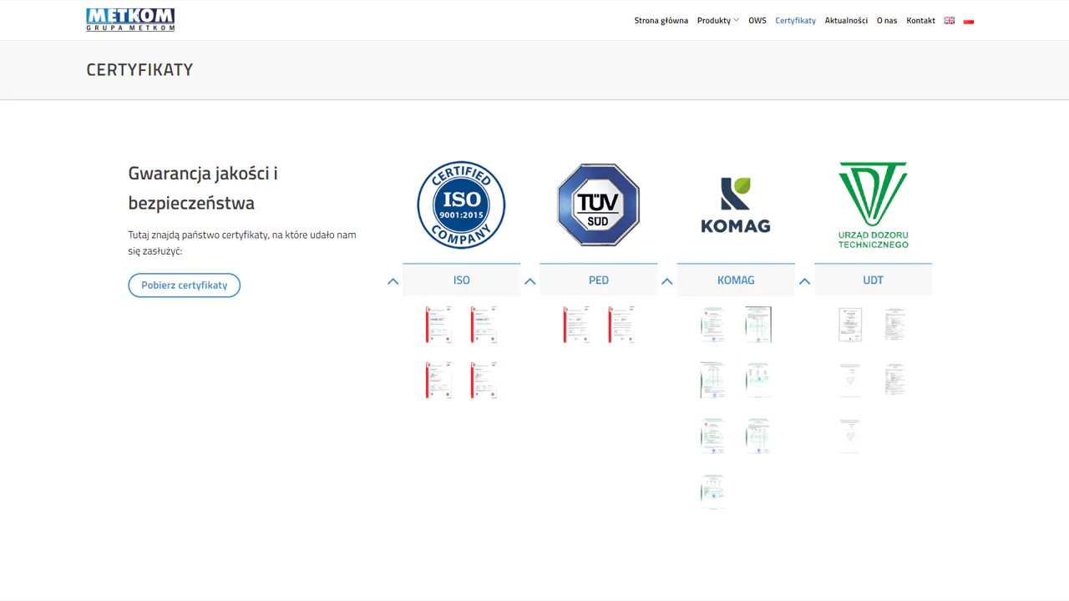Click the Pobierz certyfikaty button
Image resolution: width=1069 pixels, height=601 pixels.
point(185,285)
